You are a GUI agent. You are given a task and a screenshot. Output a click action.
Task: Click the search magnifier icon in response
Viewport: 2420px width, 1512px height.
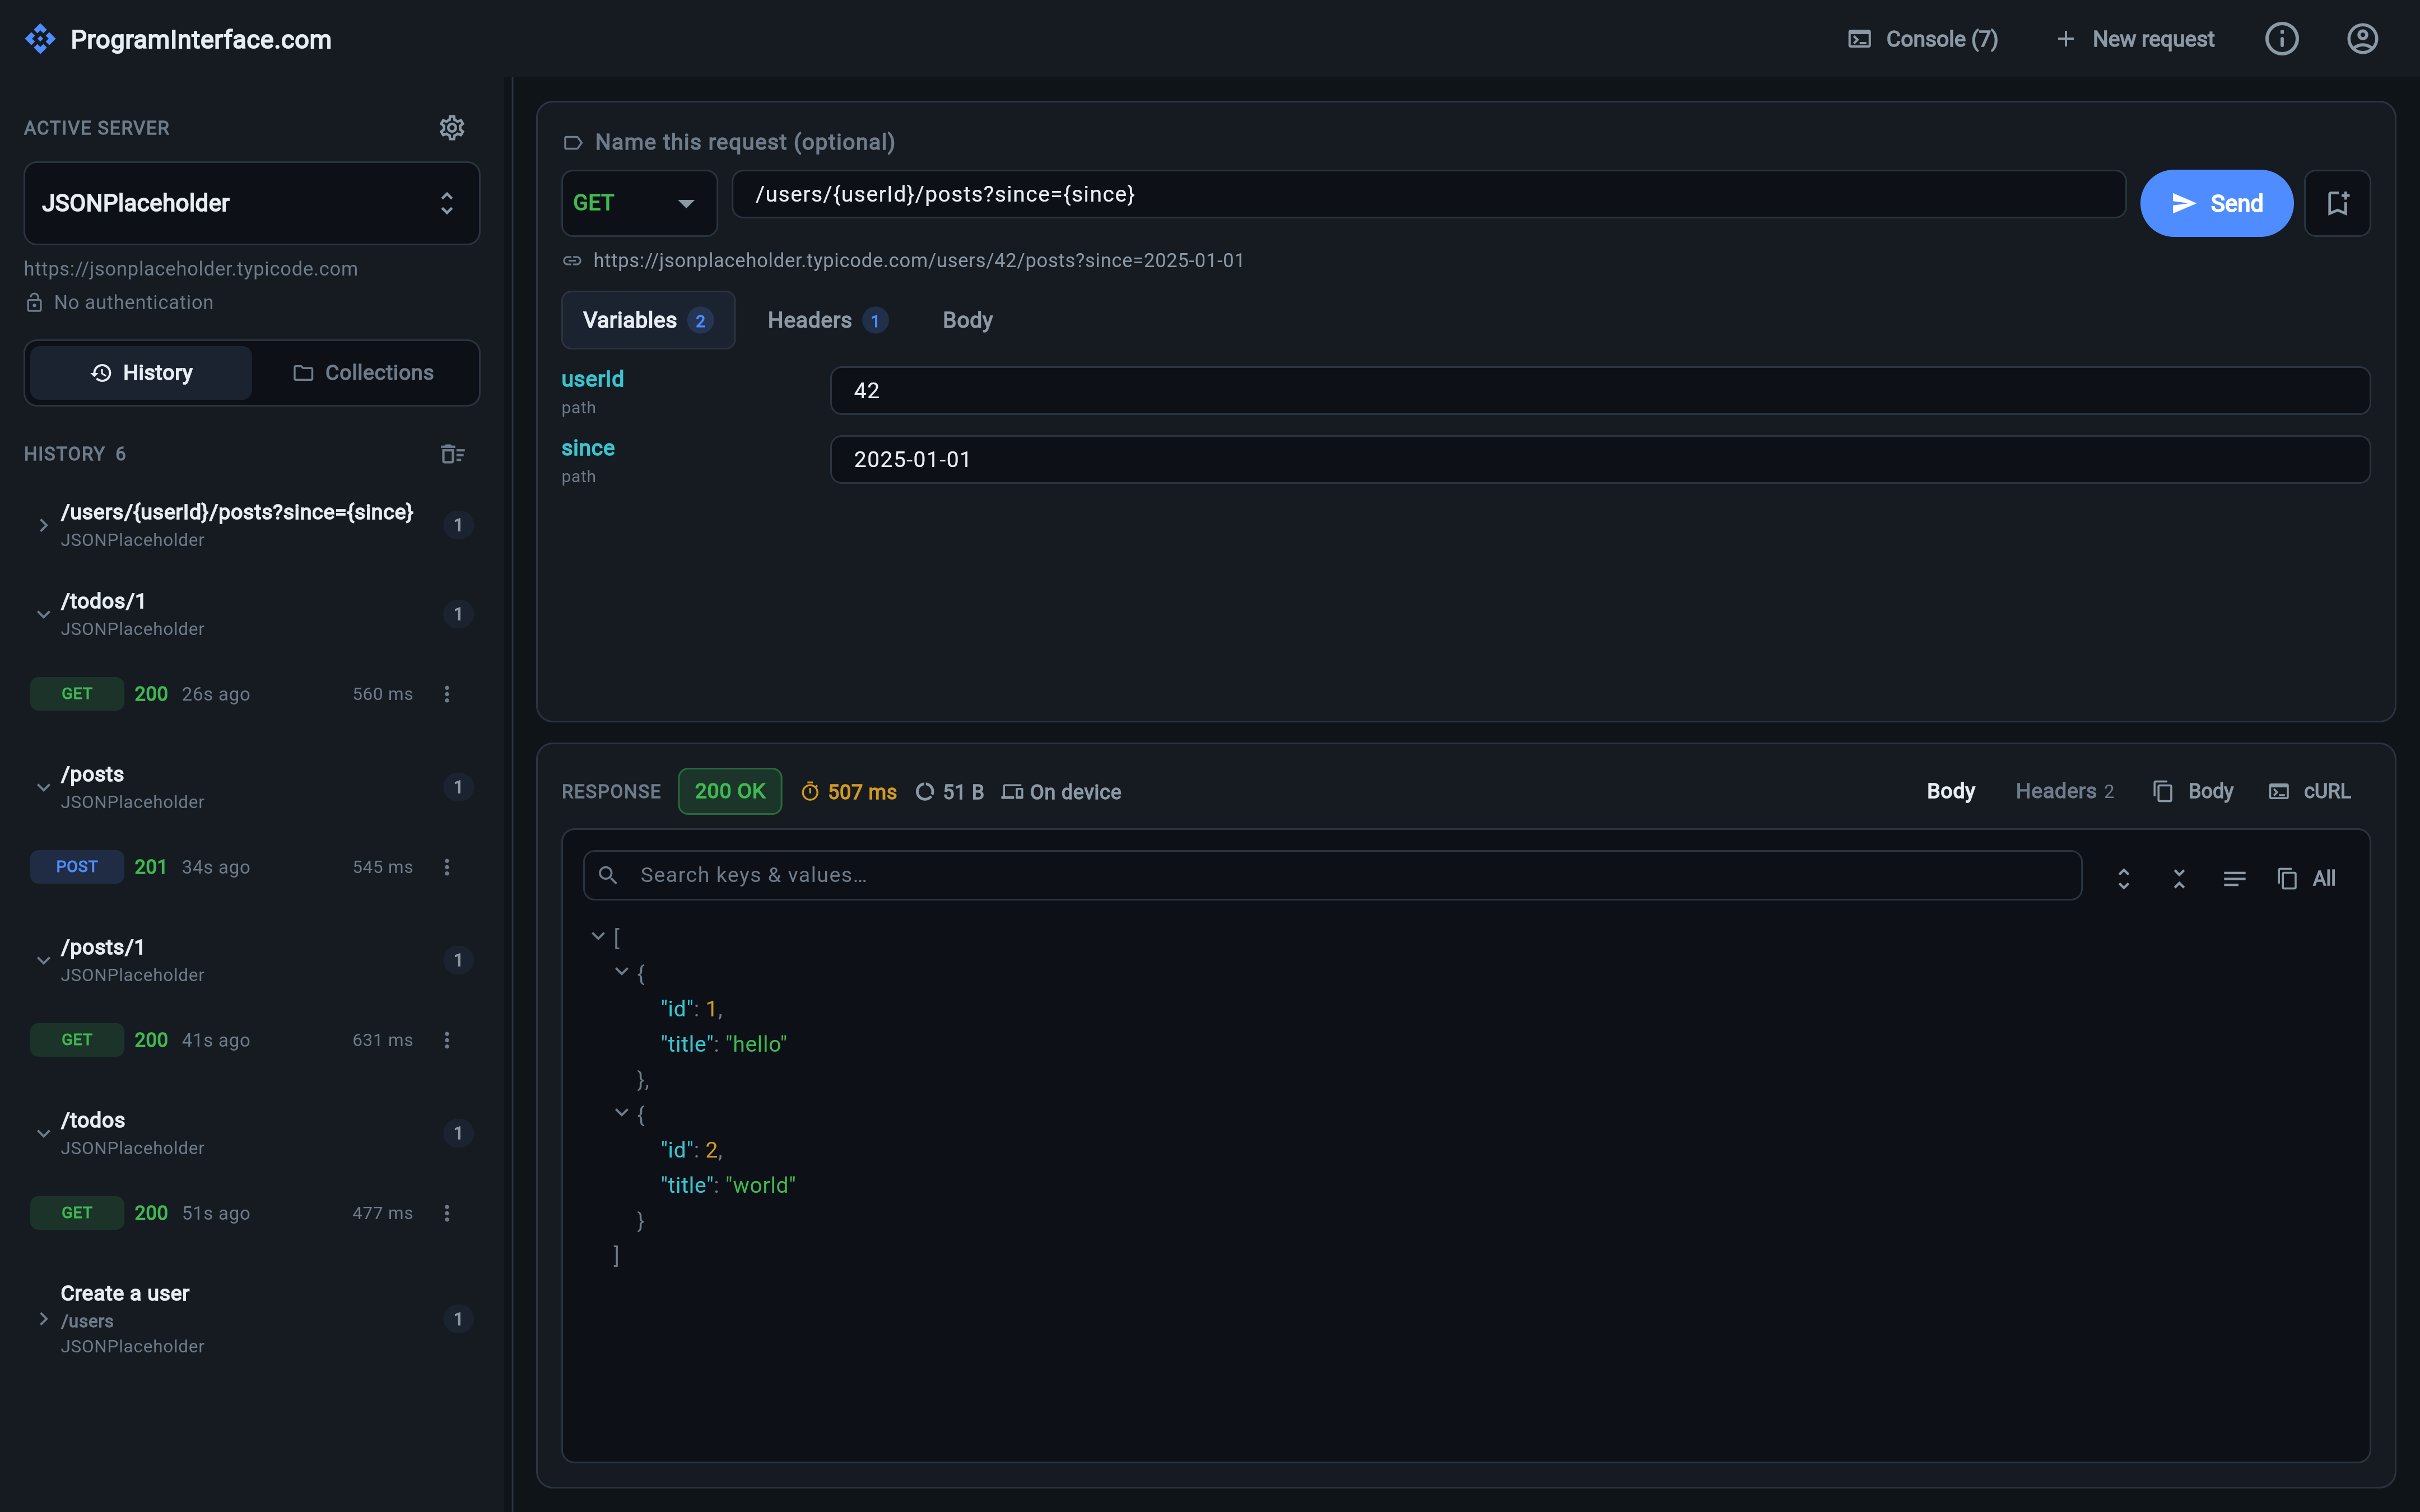608,875
